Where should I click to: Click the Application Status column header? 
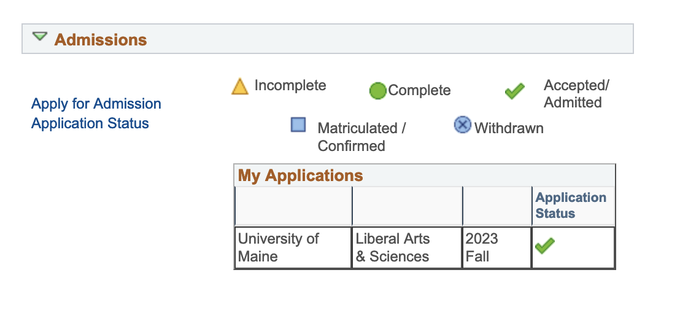(571, 206)
